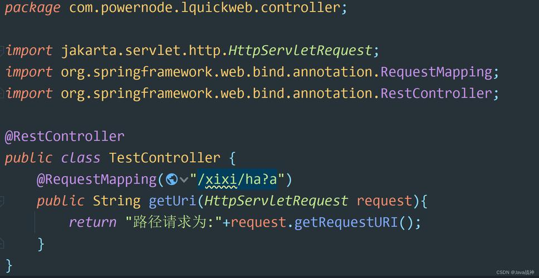The height and width of the screenshot is (278, 539).
Task: Select the getUri method name
Action: (173, 201)
